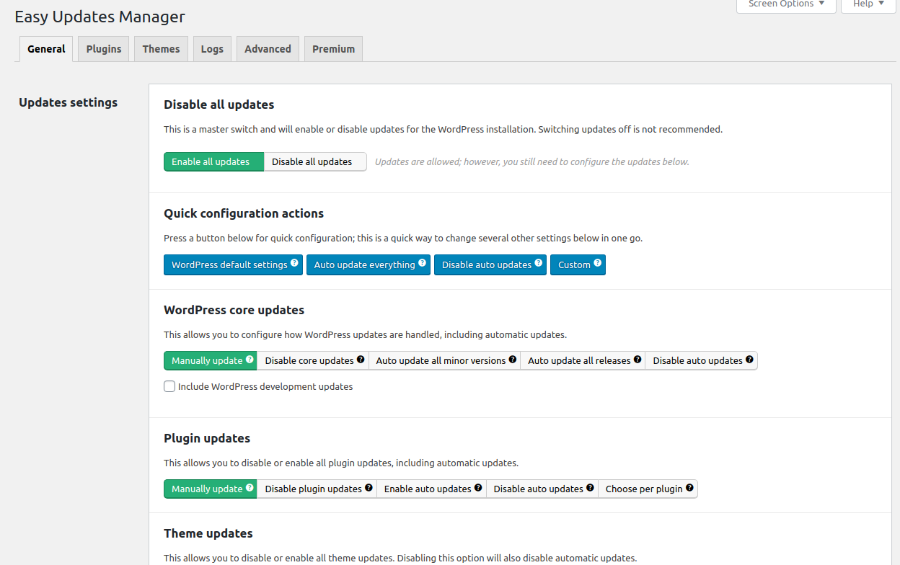Tick Include WordPress development updates checkbox
Screen dimensions: 900x565
click(169, 386)
